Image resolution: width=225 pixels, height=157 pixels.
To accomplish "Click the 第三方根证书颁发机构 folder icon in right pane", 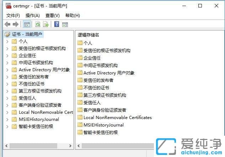I will pyautogui.click(x=80, y=95).
